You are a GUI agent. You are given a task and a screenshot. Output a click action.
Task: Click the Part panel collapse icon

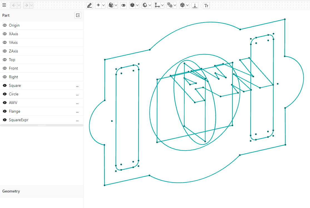point(78,15)
